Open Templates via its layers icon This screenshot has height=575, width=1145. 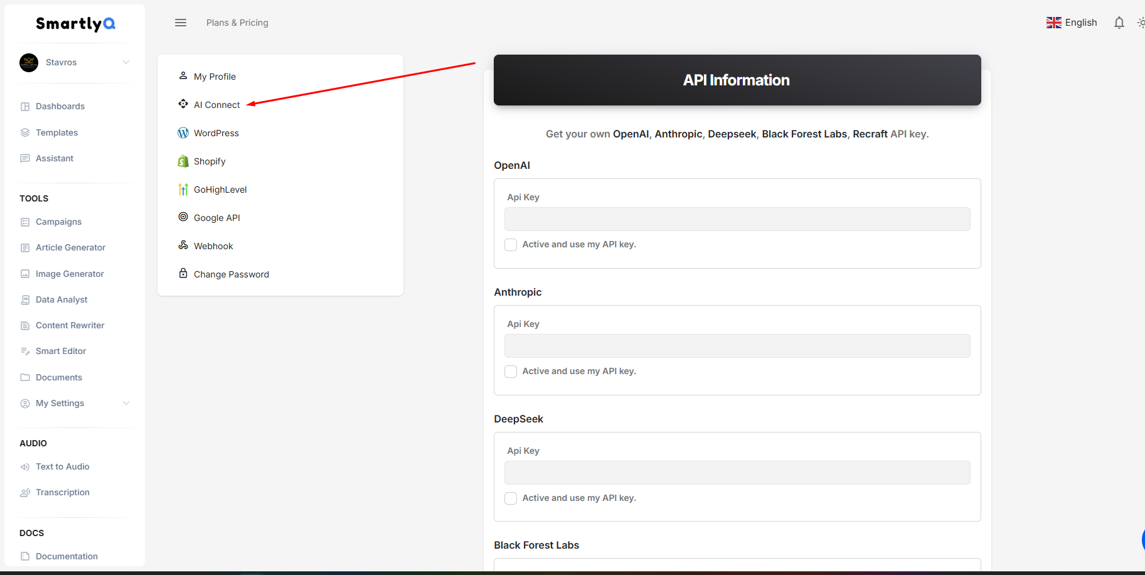tap(25, 132)
